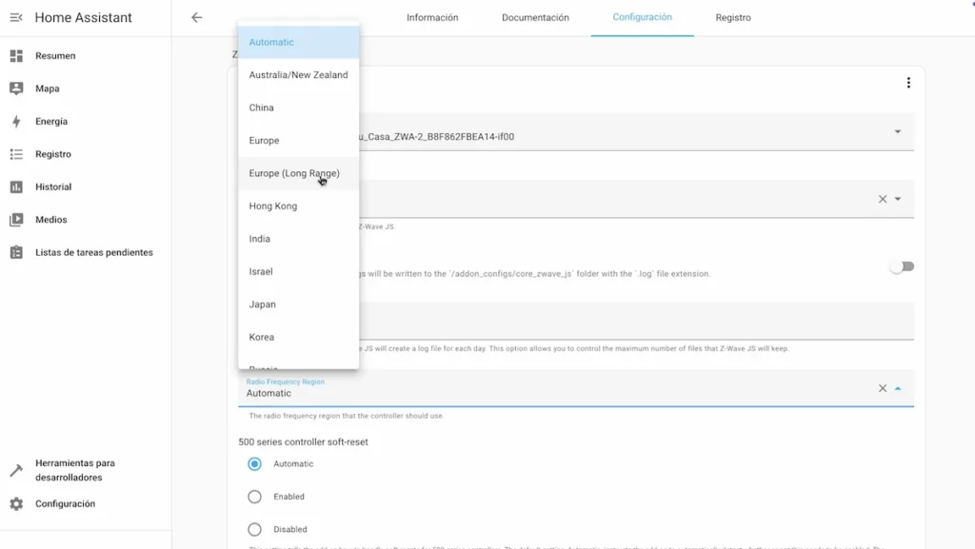
Task: Open Medios media icon
Action: [x=16, y=220]
